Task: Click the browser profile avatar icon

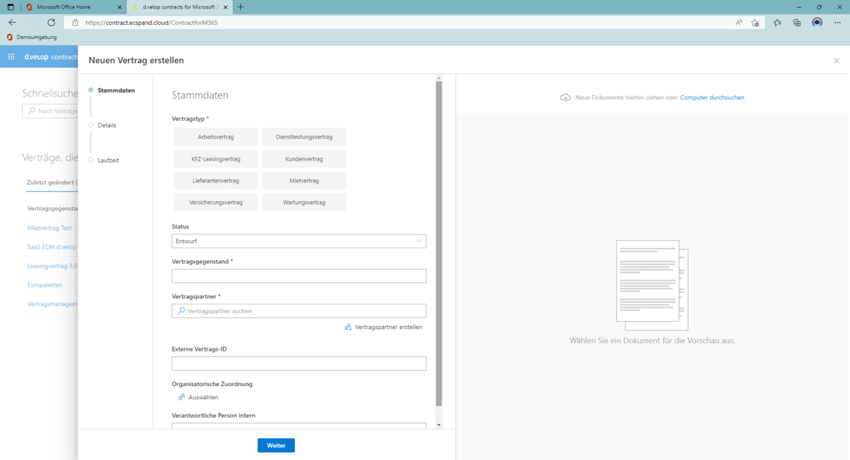Action: [x=816, y=23]
